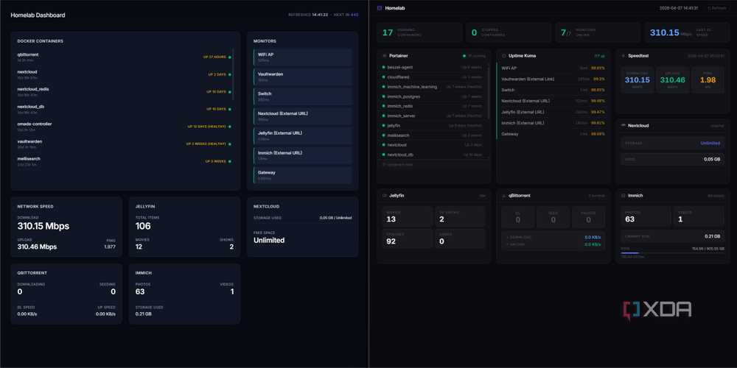Click the status dot beside jellyfin in Portainer

(x=384, y=126)
